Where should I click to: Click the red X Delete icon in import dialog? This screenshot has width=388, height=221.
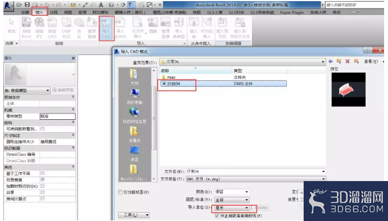(348, 61)
